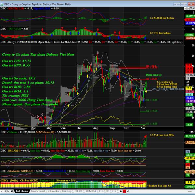This screenshot has height=195, width=195.
Task: Minimize the DBC chart window
Action: [176, 4]
